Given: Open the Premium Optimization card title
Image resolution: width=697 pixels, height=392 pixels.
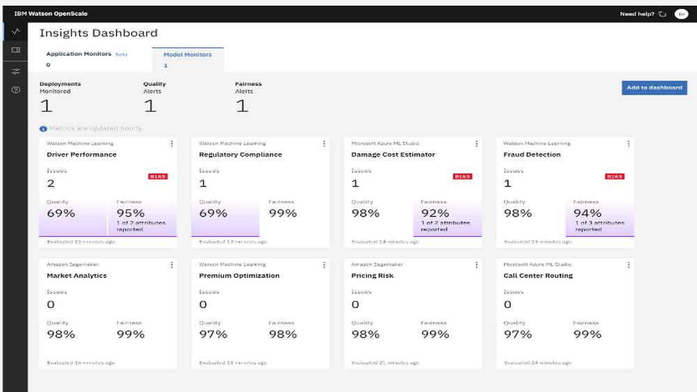Looking at the screenshot, I should pos(239,276).
